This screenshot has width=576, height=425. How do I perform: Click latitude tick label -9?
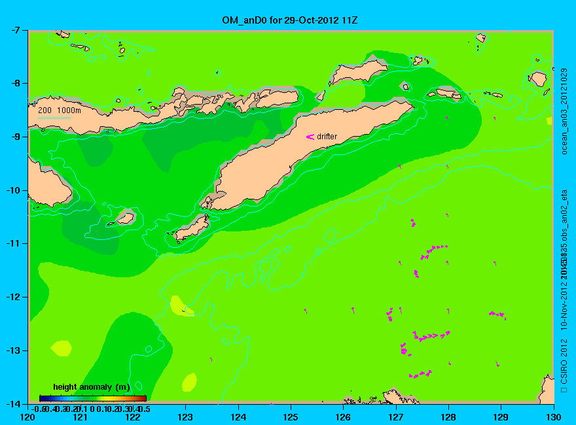(16, 137)
